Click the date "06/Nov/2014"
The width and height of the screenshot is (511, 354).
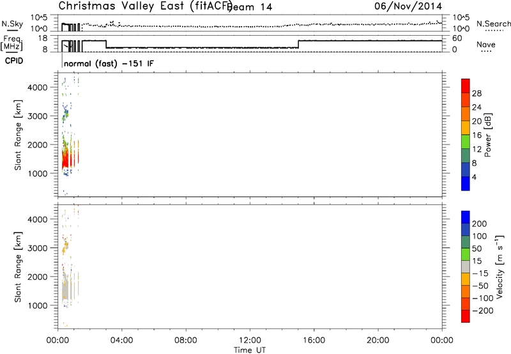point(408,6)
